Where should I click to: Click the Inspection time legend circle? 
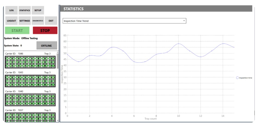[x=237, y=78]
